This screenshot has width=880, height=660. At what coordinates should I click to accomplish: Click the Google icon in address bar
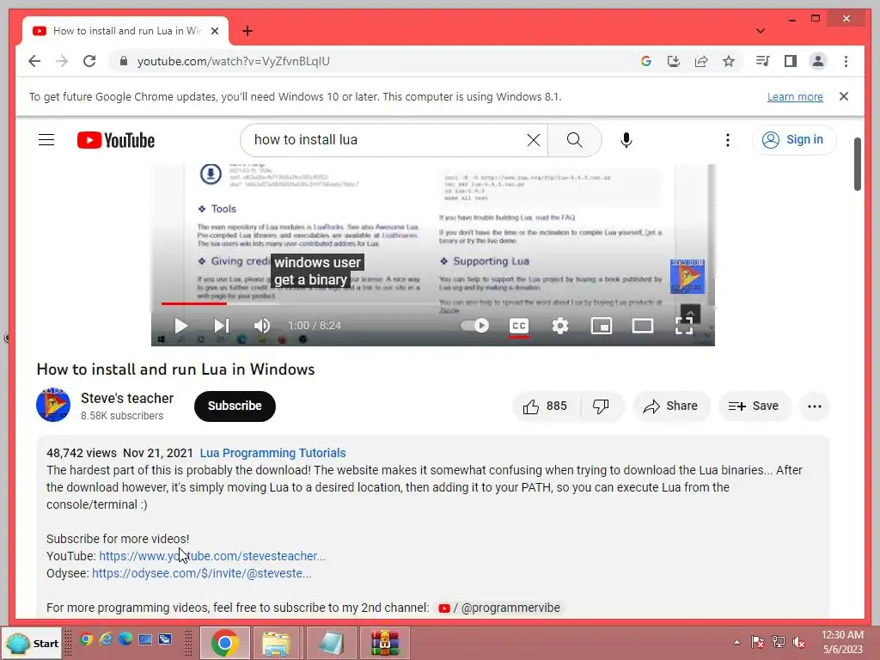click(646, 61)
